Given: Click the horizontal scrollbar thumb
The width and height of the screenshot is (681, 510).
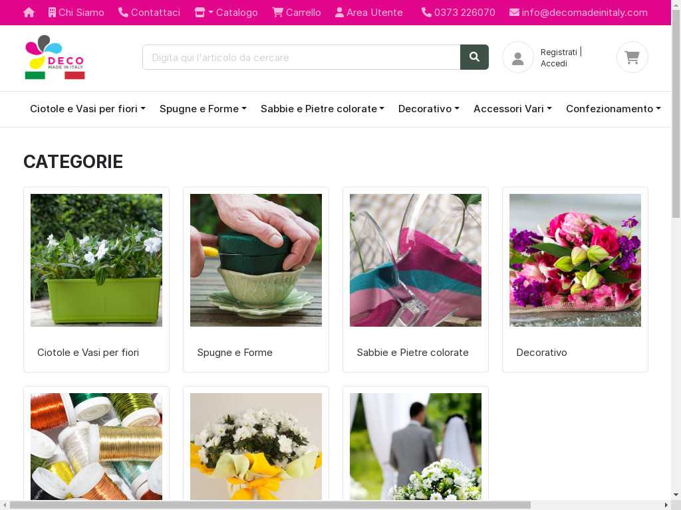Looking at the screenshot, I should [x=270, y=505].
